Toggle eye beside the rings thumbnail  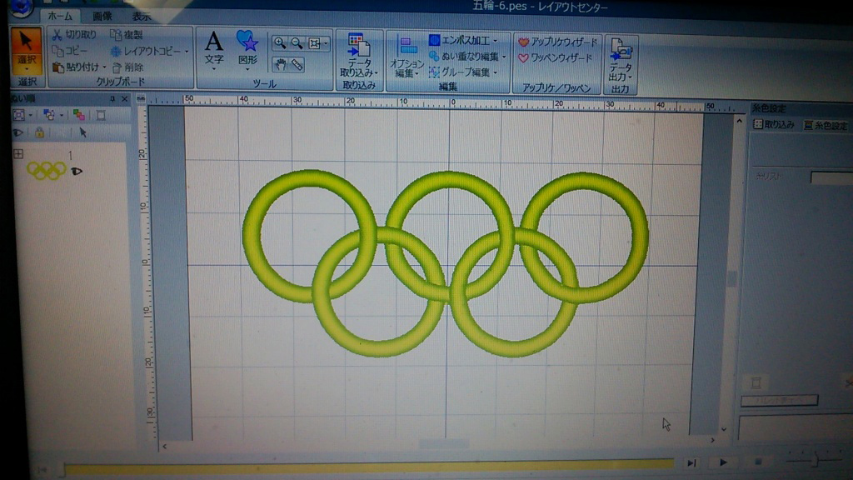coord(77,171)
